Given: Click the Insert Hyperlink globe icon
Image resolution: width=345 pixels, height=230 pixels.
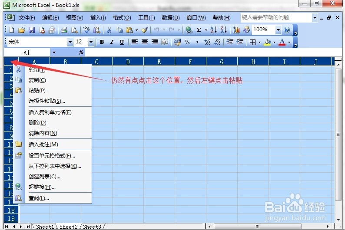Looking at the screenshot, I should point(189,30).
